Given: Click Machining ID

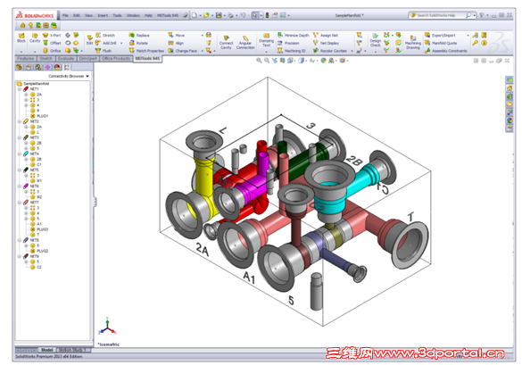Looking at the screenshot, I should [291, 51].
